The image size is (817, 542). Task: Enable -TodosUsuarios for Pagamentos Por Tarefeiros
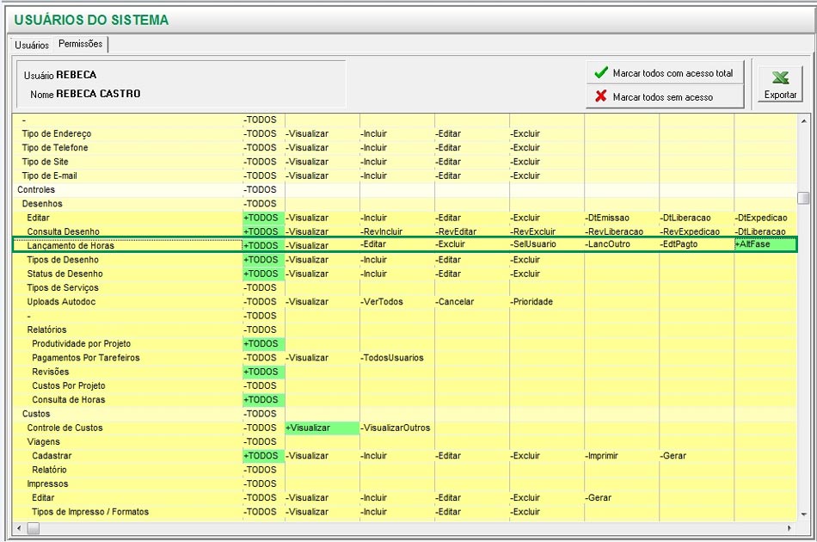pyautogui.click(x=392, y=358)
